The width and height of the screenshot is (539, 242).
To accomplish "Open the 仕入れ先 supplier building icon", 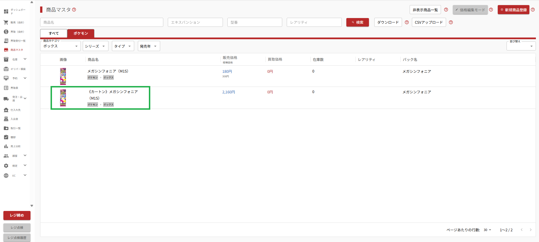I will pyautogui.click(x=6, y=110).
